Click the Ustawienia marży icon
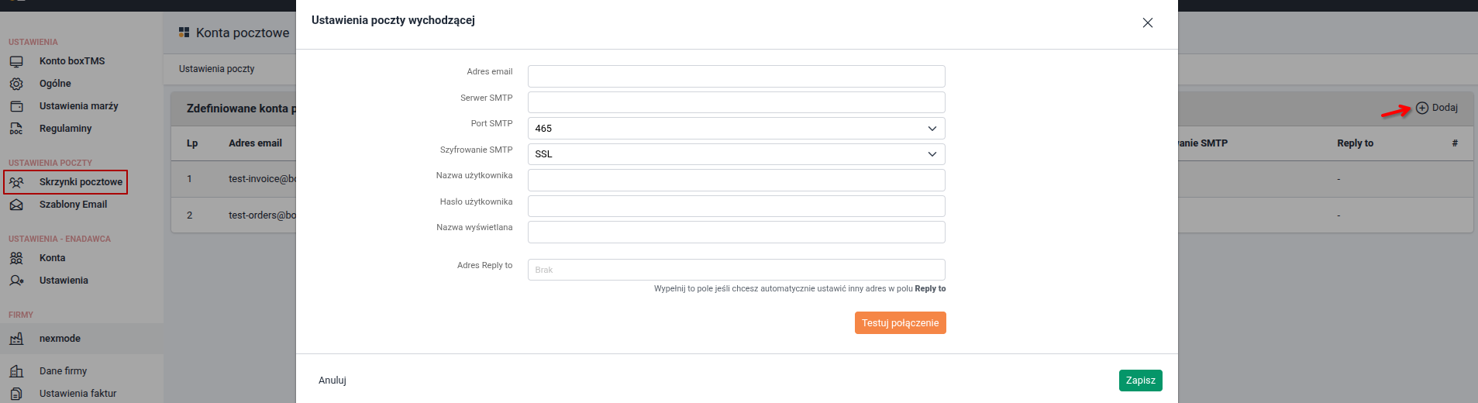Viewport: 1478px width, 403px height. pos(16,106)
